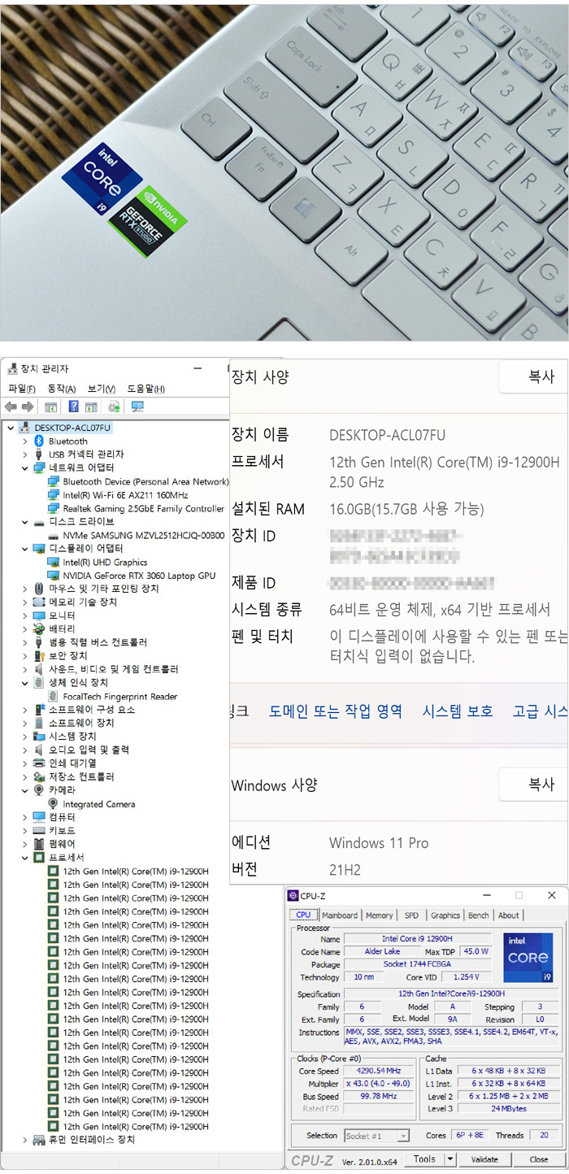
Task: Select NVMe SAMSUNG disk drive entry
Action: pyautogui.click(x=143, y=535)
